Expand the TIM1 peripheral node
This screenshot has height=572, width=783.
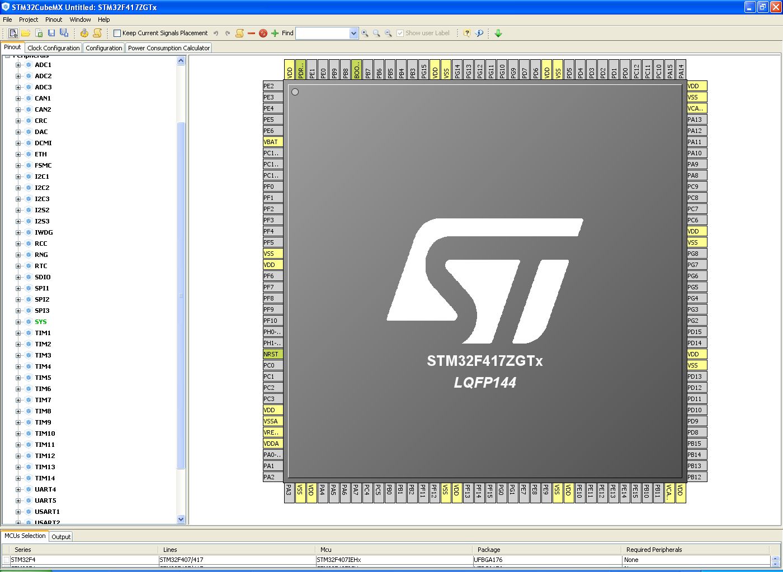click(x=18, y=333)
